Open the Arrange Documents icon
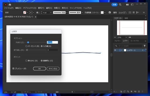Image resolution: width=150 pixels, height=96 pixels. [127, 5]
